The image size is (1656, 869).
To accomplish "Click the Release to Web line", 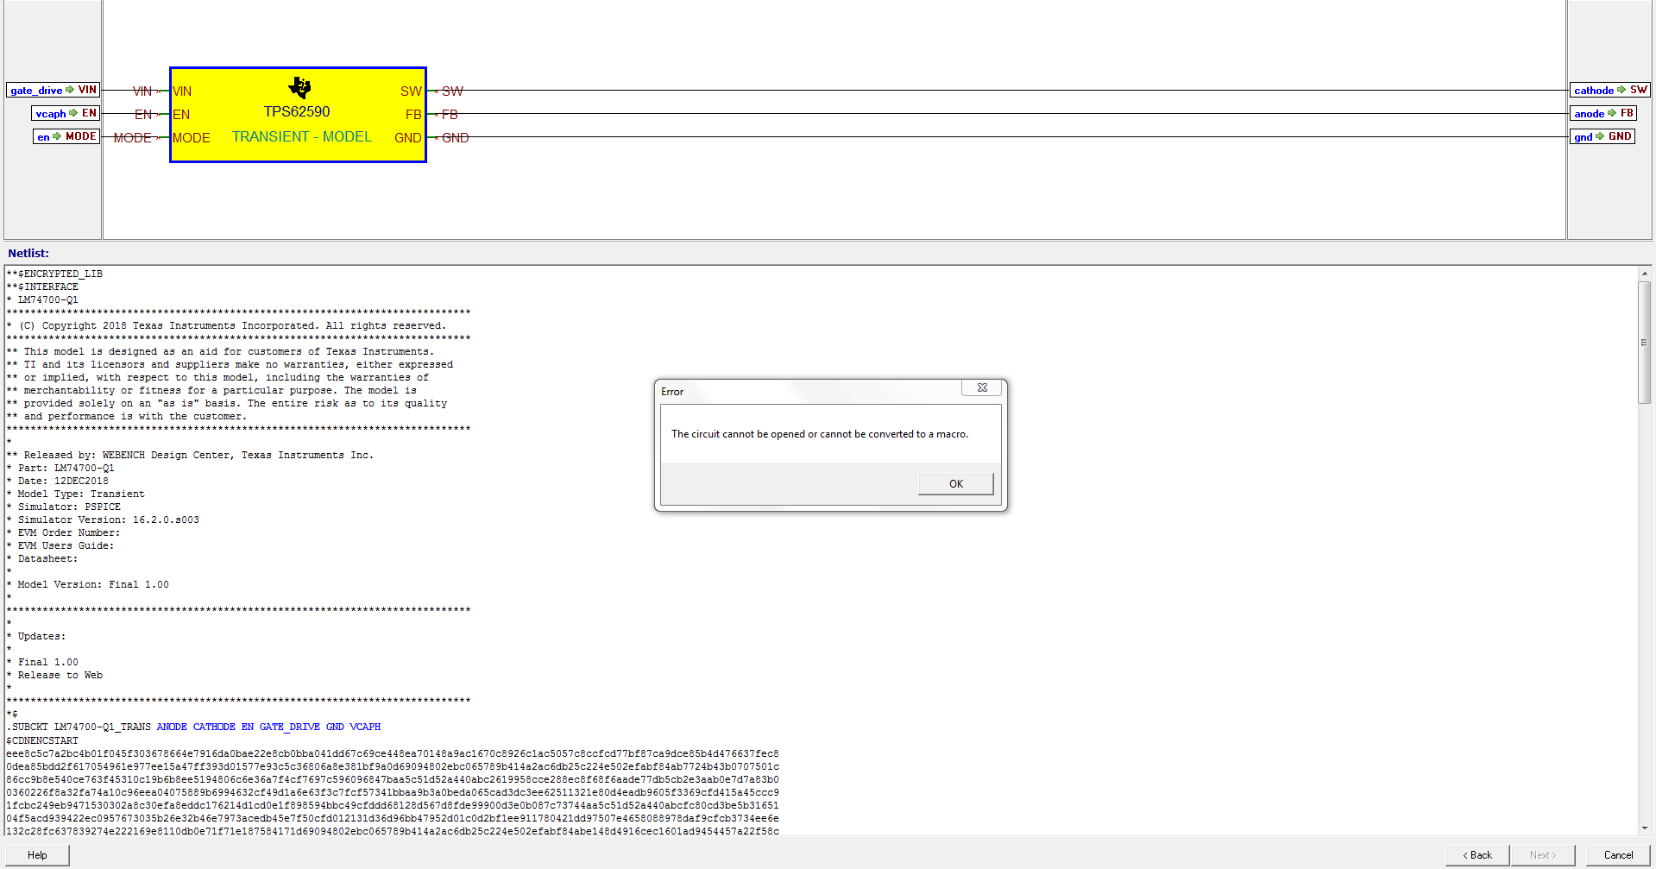I will (54, 675).
